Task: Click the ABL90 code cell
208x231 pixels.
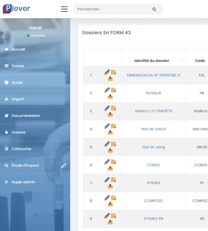Action: click(202, 147)
